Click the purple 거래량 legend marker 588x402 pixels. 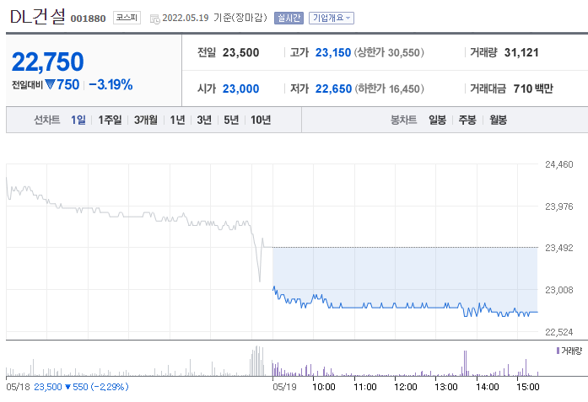pyautogui.click(x=558, y=351)
